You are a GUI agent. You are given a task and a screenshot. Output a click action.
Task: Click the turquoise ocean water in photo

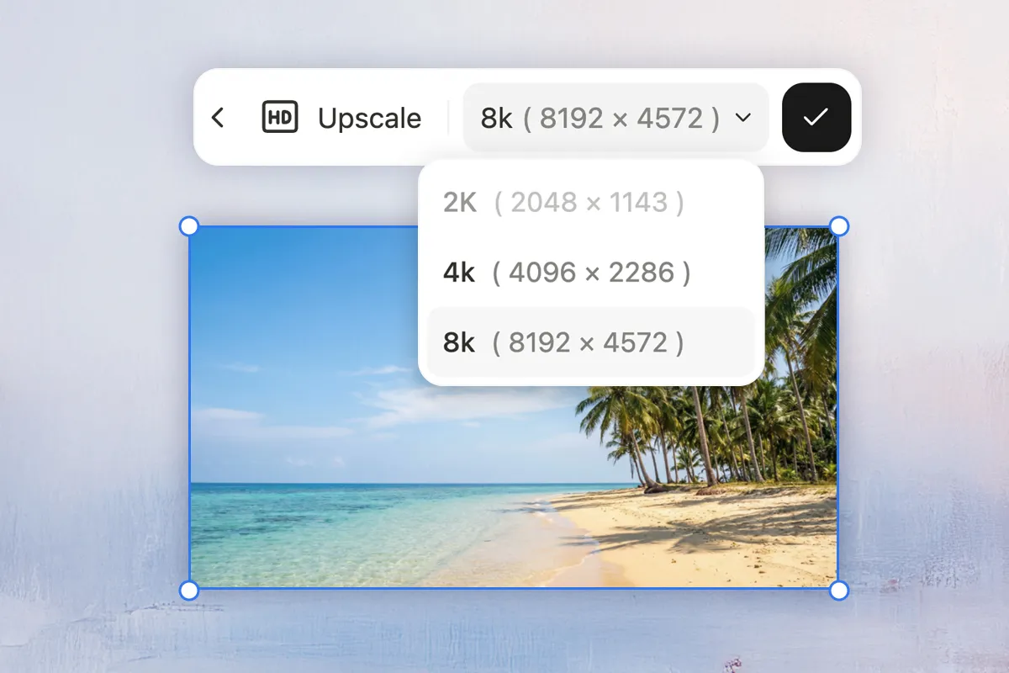[x=336, y=522]
